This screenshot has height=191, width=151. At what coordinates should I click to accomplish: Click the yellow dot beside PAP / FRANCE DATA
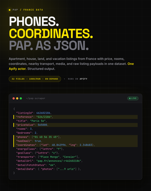click(x=10, y=10)
